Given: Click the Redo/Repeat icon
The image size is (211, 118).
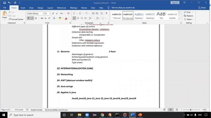Looking at the screenshot, I should pos(15,3).
